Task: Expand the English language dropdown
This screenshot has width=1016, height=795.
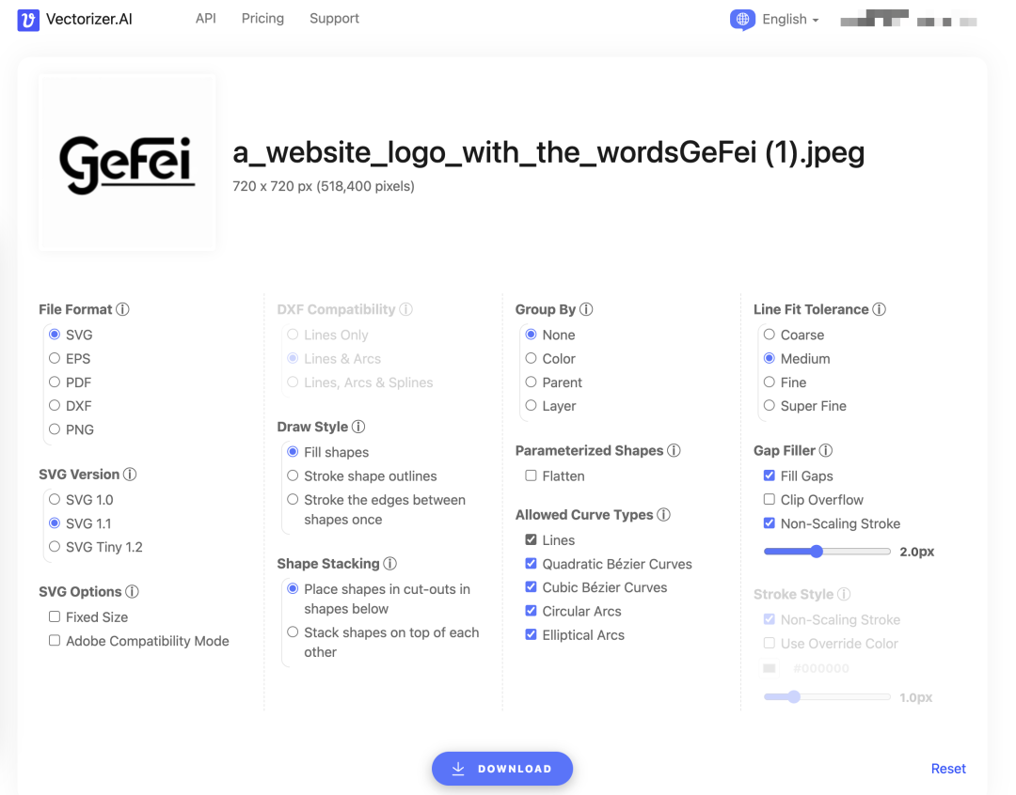Action: click(x=789, y=20)
